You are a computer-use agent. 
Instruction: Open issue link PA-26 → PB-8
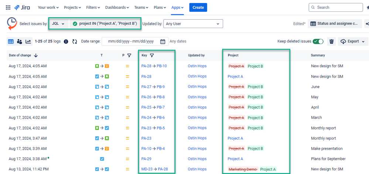(153, 97)
